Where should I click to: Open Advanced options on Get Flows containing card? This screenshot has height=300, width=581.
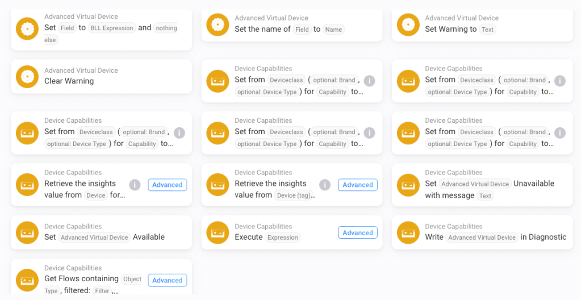point(168,280)
